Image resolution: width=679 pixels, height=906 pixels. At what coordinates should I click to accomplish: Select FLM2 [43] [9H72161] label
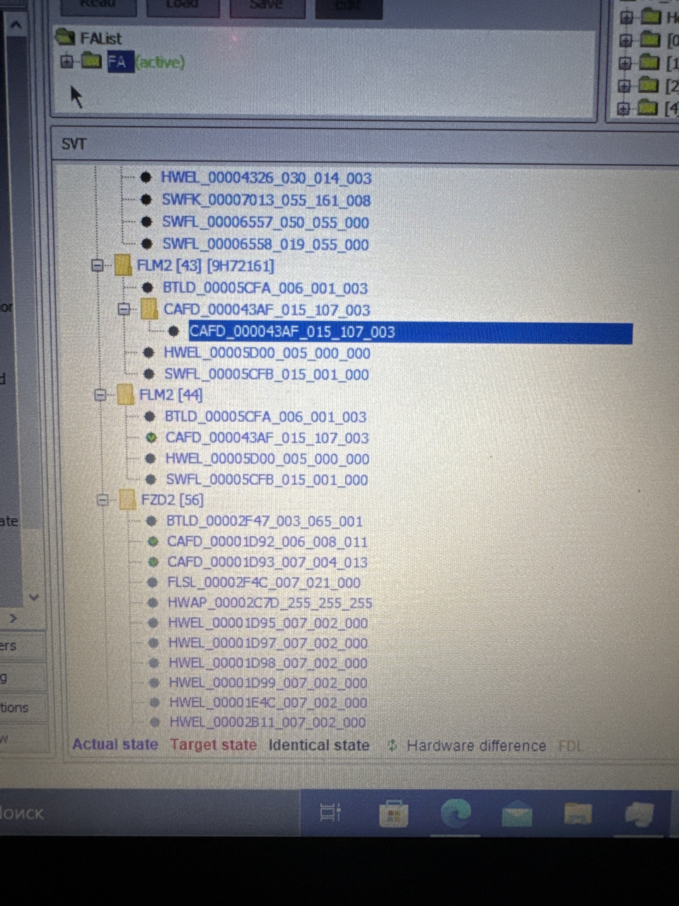pyautogui.click(x=205, y=266)
